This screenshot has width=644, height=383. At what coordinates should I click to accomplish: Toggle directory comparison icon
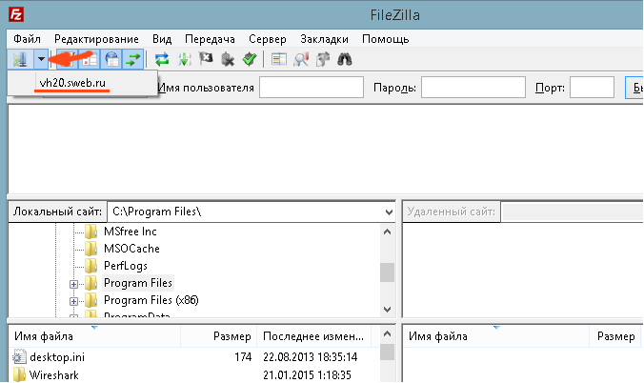[x=301, y=60]
